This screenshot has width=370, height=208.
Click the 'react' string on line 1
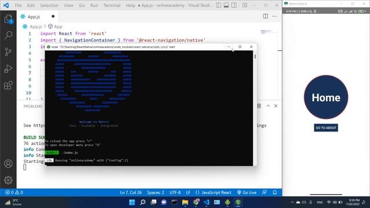pyautogui.click(x=98, y=34)
